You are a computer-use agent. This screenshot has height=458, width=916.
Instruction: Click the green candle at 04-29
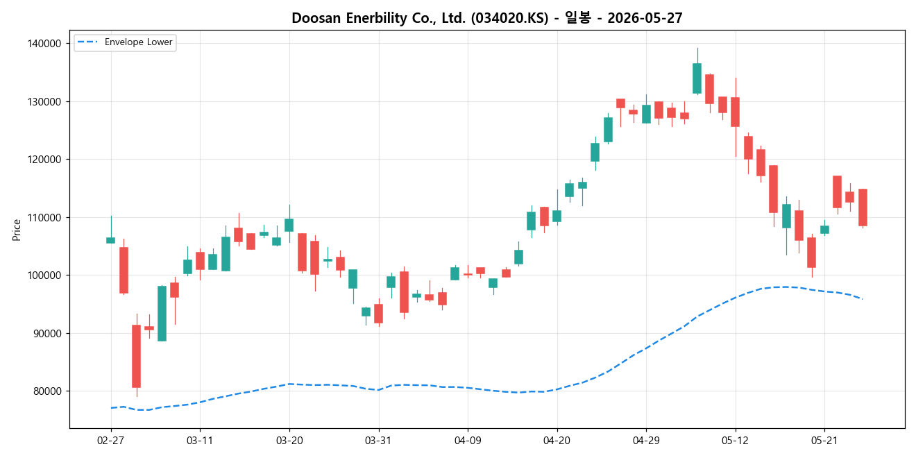click(x=646, y=114)
